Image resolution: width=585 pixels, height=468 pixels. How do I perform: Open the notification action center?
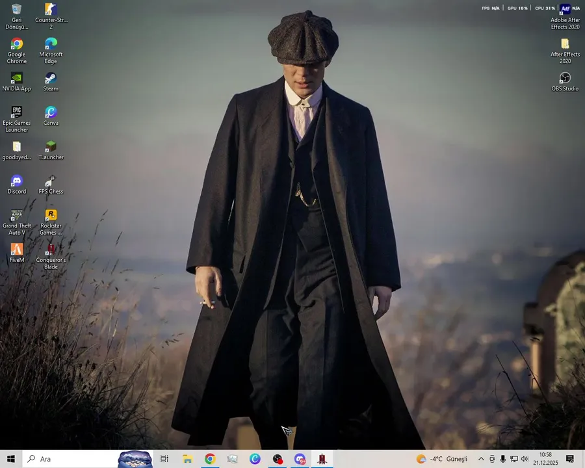click(x=569, y=459)
